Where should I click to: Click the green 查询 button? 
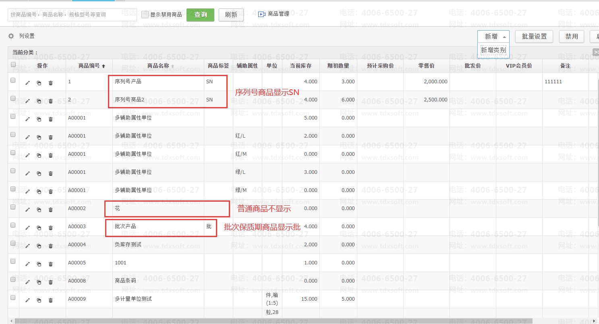(x=201, y=15)
